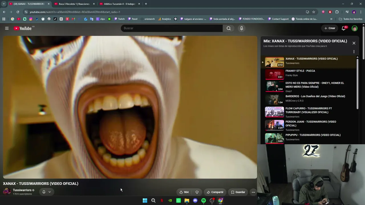Click the search magnifier button
The width and height of the screenshot is (365, 205).
(x=229, y=28)
